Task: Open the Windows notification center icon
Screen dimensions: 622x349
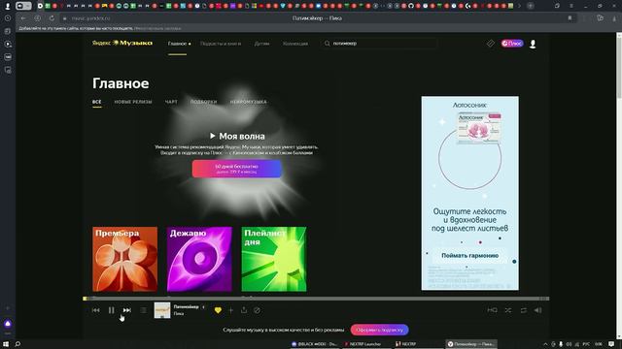Action: tap(611, 345)
